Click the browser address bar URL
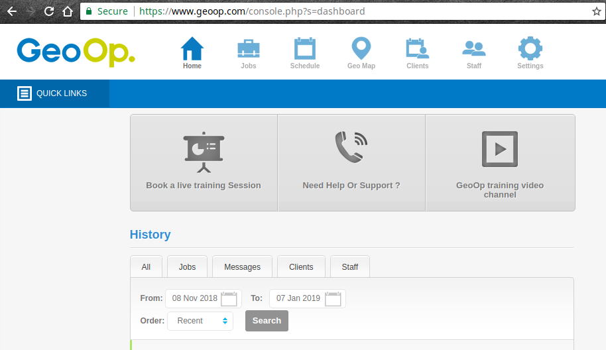Image resolution: width=606 pixels, height=350 pixels. (252, 11)
